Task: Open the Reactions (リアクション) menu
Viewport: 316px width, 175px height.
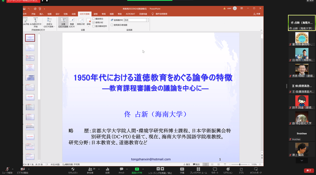Action: [x=228, y=171]
